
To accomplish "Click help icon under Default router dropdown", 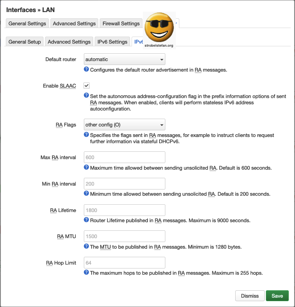I will click(87, 70).
